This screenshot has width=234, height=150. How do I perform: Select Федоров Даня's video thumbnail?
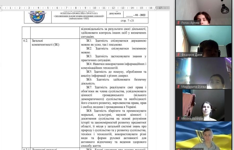coord(203,41)
